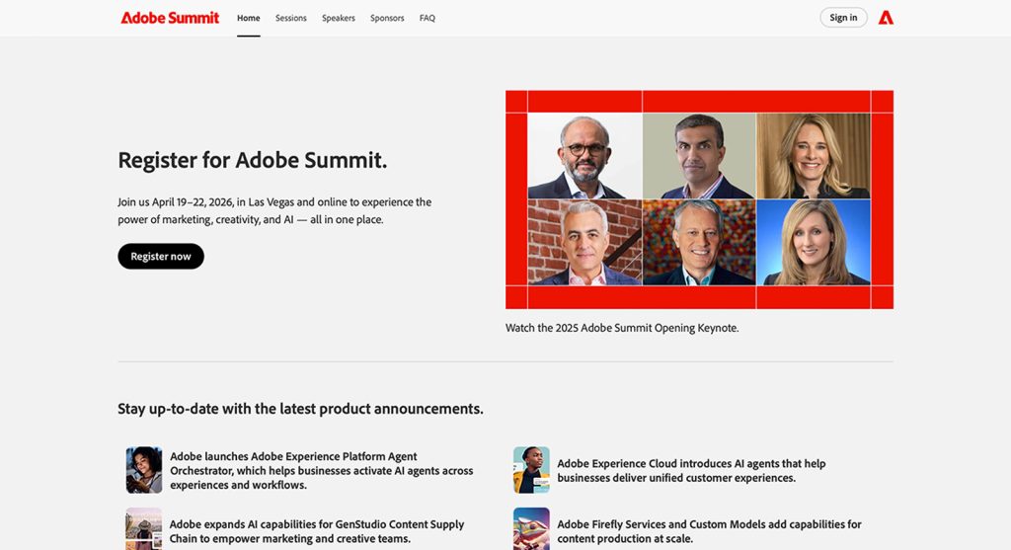Viewport: 1011px width, 550px height.
Task: Read the GenStudio Content Supply Chain announcement
Action: (317, 531)
